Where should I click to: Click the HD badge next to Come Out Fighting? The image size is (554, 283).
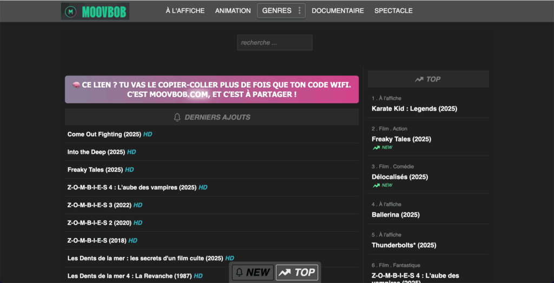coord(148,134)
